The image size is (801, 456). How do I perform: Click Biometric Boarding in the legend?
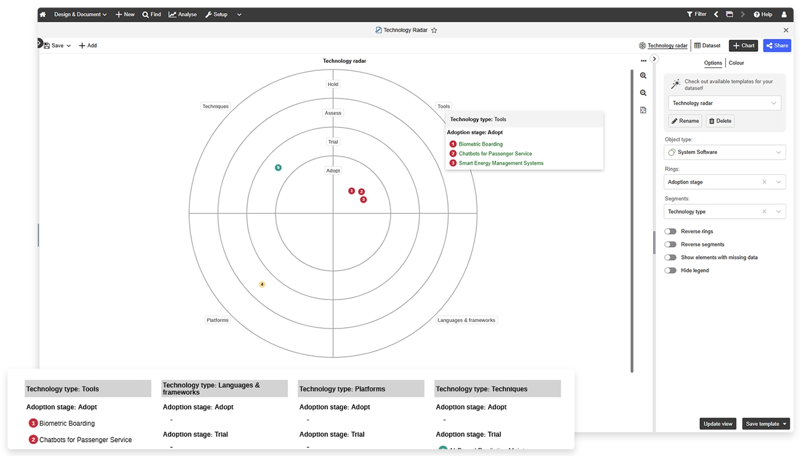67,423
